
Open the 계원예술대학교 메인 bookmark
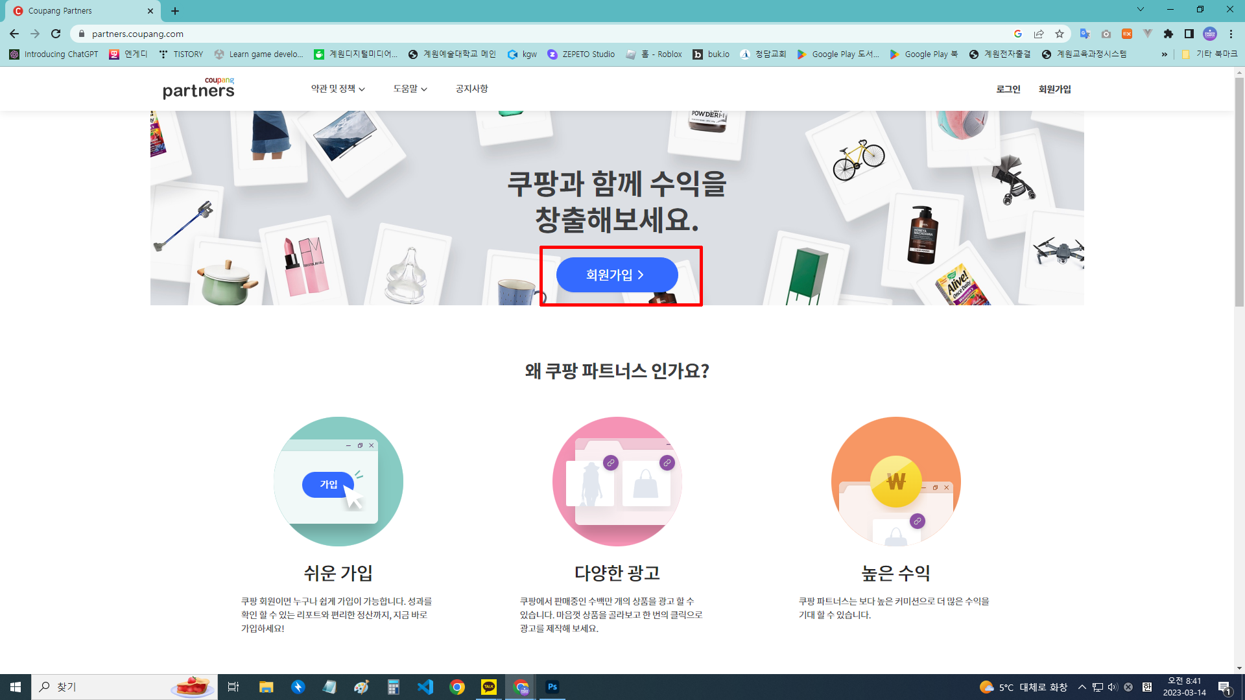click(452, 54)
